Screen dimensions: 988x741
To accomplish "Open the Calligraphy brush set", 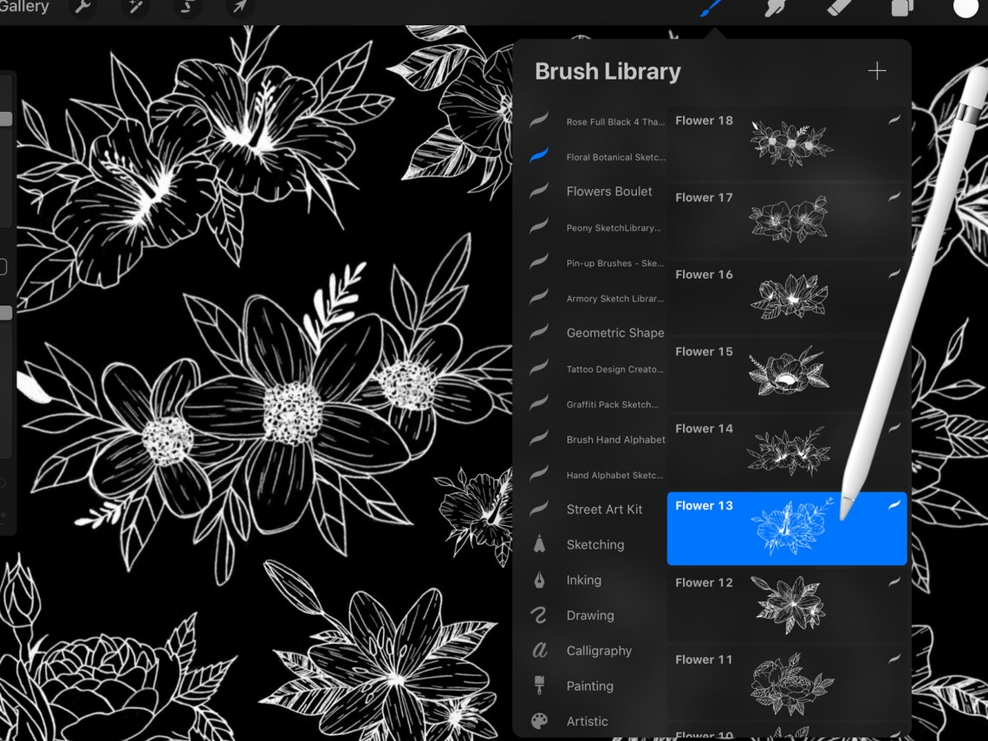I will pos(597,650).
